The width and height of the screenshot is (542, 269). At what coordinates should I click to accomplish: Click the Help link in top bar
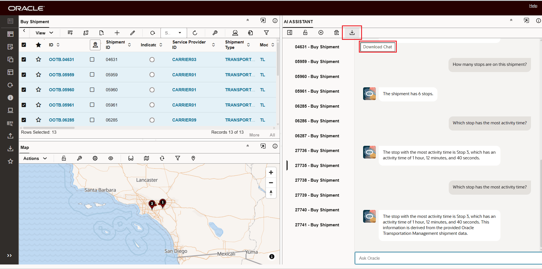coord(533,6)
